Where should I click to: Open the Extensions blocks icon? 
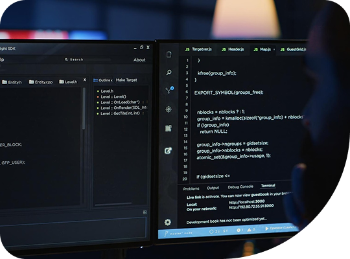point(169,128)
